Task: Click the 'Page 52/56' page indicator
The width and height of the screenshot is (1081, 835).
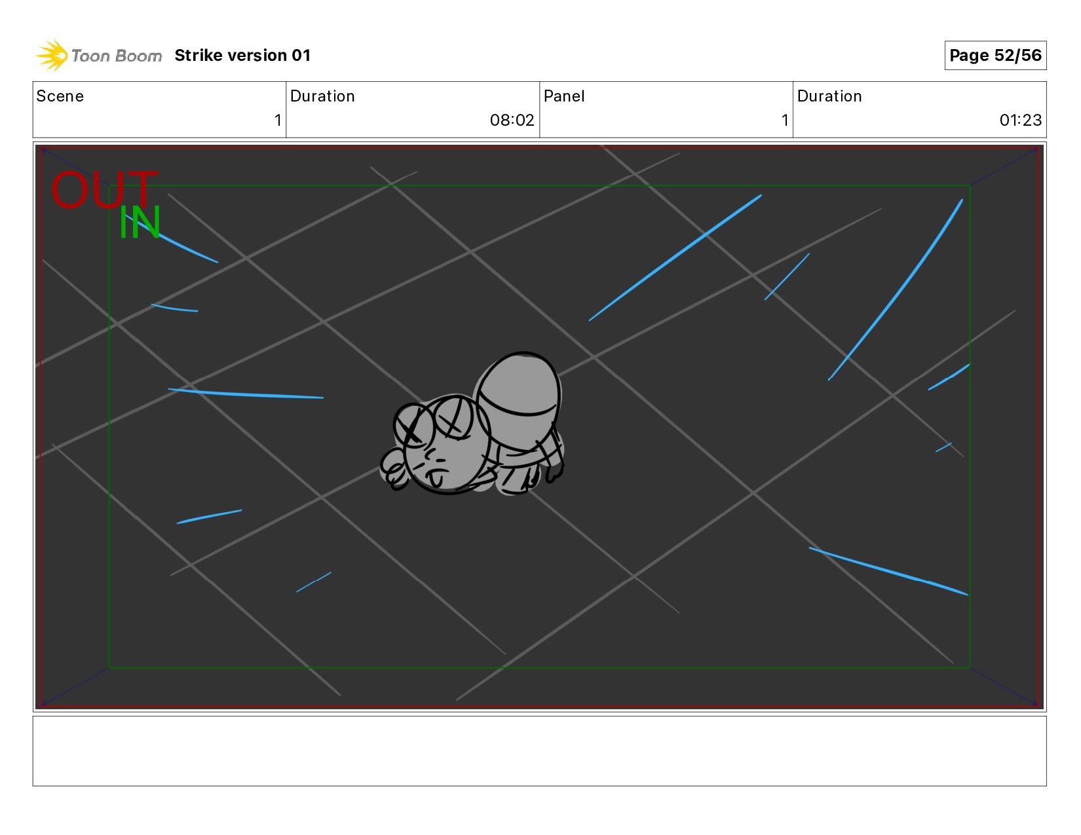Action: [995, 56]
